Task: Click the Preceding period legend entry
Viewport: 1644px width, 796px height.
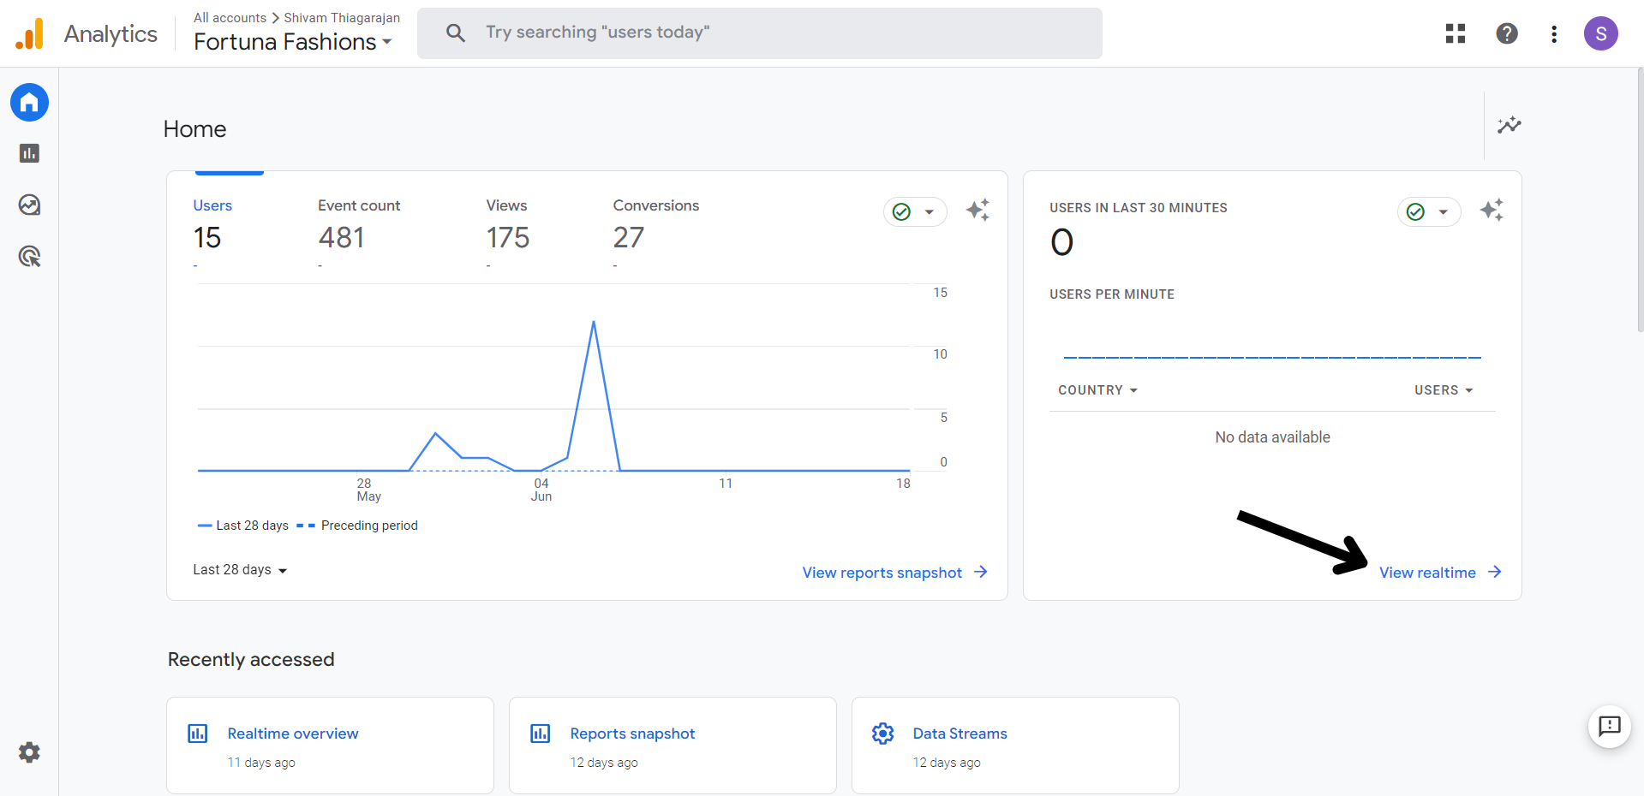Action: (357, 526)
